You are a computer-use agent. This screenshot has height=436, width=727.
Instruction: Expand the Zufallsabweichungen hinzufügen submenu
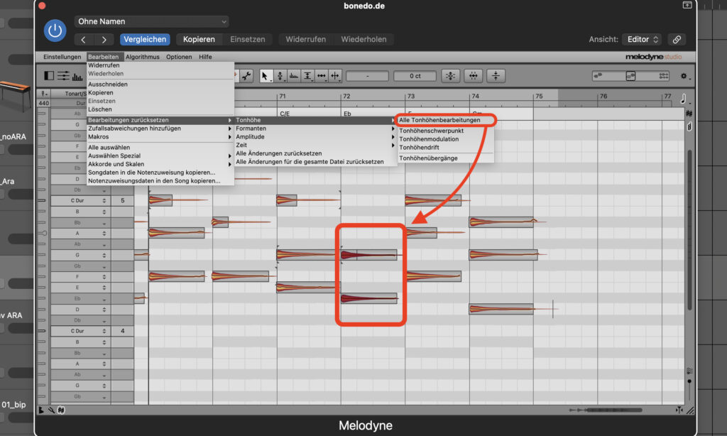point(160,129)
